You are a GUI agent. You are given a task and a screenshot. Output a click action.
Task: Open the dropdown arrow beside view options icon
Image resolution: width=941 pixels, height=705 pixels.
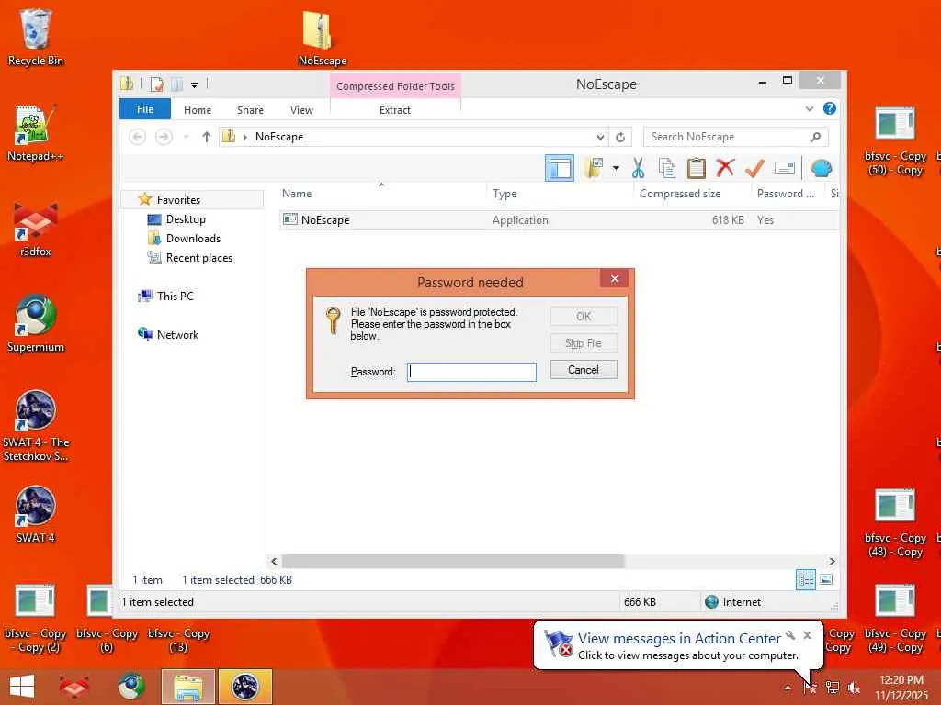616,169
